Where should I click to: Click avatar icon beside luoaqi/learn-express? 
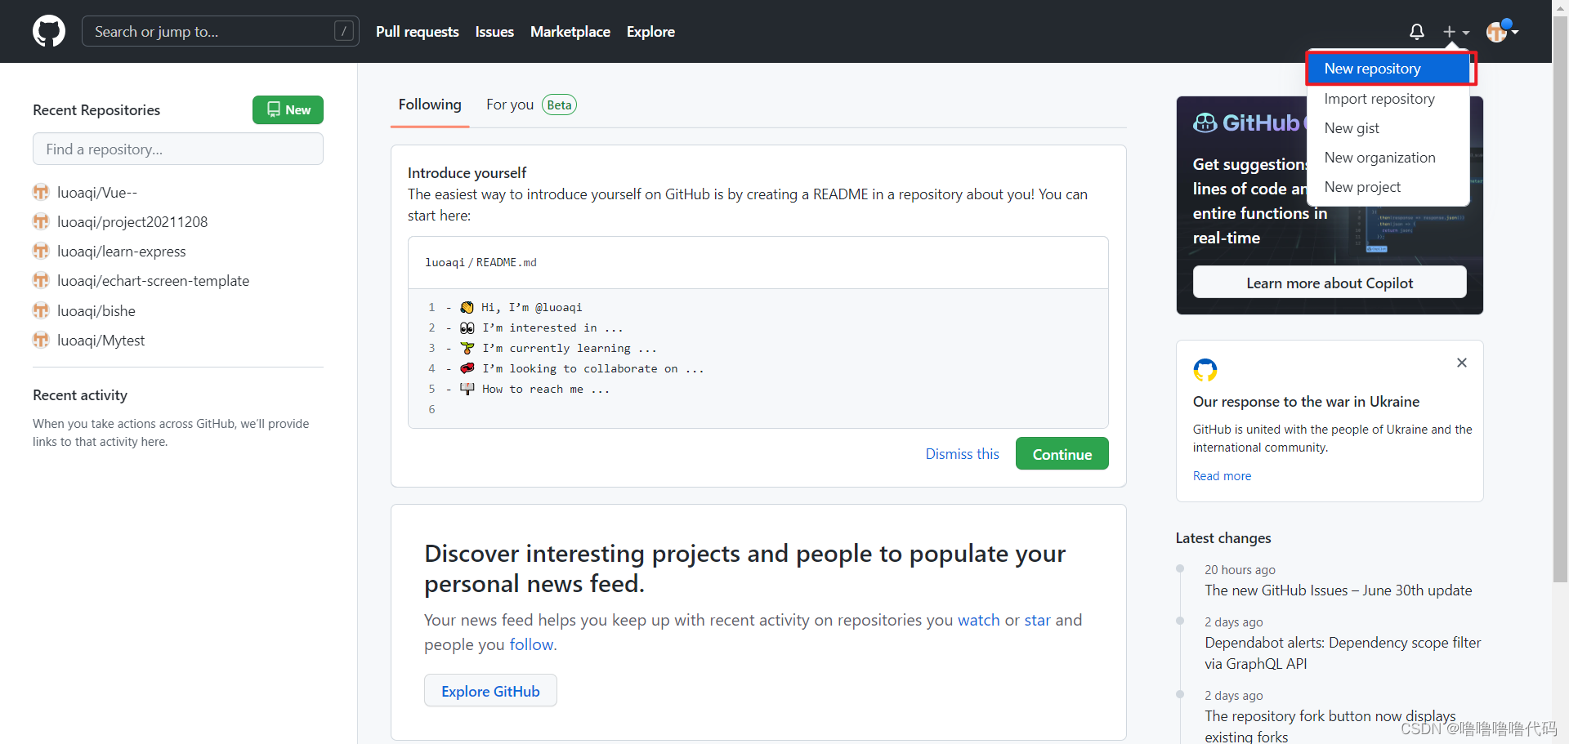tap(41, 251)
